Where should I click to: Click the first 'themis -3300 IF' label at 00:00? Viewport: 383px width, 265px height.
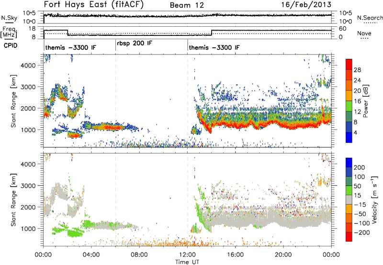coord(70,47)
